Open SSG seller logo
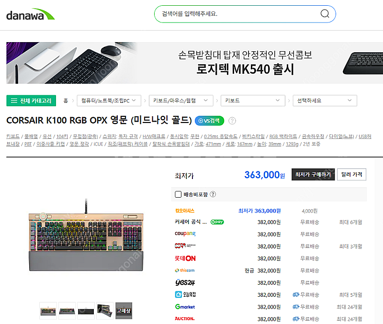Viewport: 383px width, 324px height. pyautogui.click(x=185, y=246)
